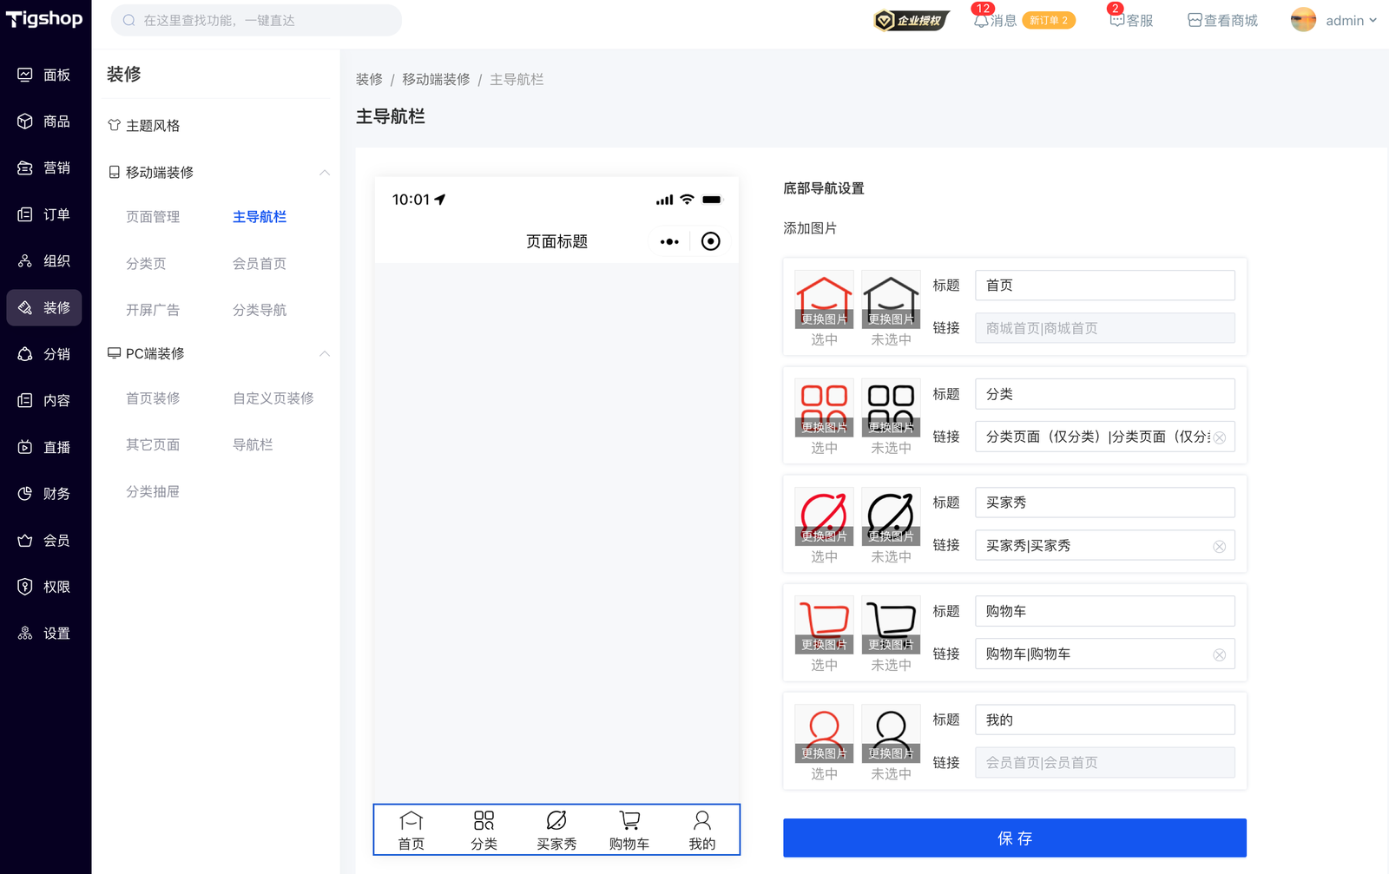Replace the selected 分类 grid image
1389x874 pixels.
(824, 408)
